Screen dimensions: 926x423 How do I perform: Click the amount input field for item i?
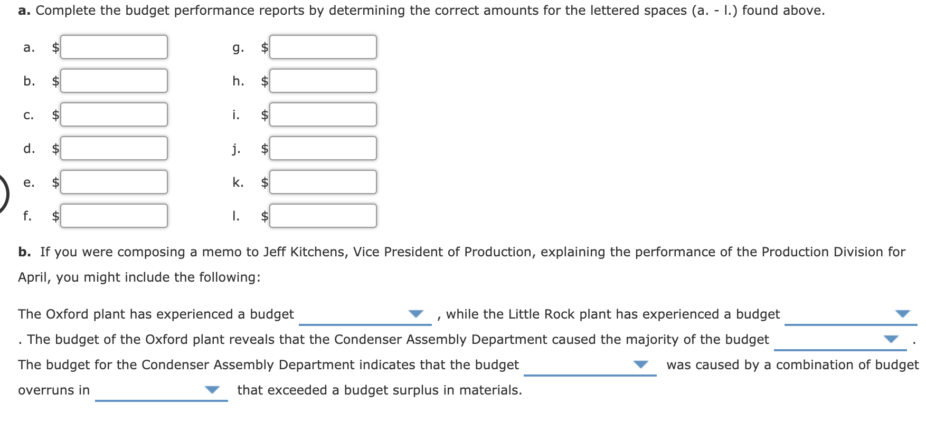click(323, 114)
